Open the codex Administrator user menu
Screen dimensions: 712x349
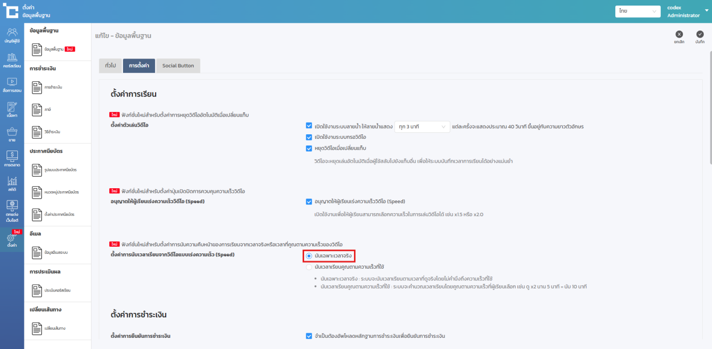(x=683, y=11)
